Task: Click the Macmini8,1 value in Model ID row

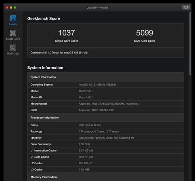Action: 86,98
